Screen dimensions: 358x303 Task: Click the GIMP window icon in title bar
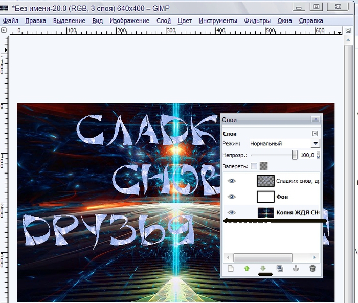(x=4, y=8)
